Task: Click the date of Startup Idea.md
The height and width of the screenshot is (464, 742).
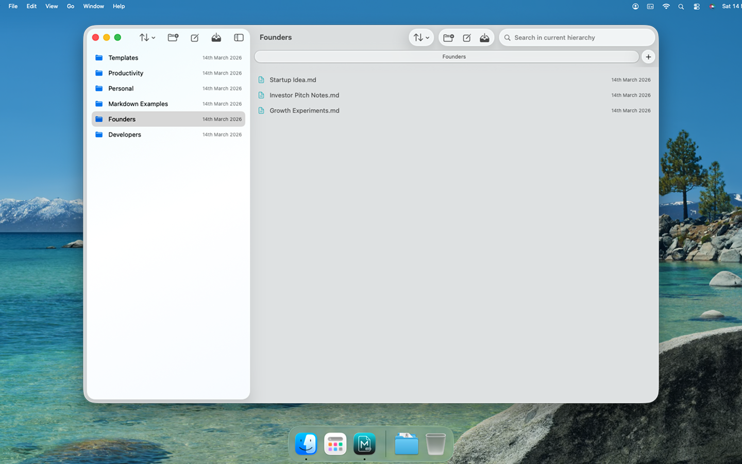Action: (631, 80)
